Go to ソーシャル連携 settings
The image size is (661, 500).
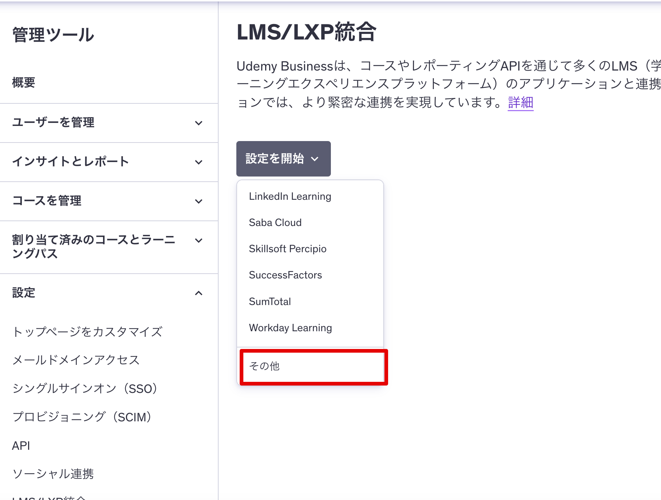(53, 474)
